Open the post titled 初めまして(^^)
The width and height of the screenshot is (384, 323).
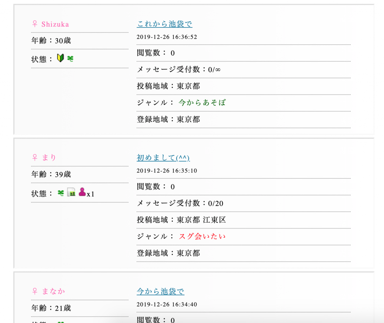point(163,158)
